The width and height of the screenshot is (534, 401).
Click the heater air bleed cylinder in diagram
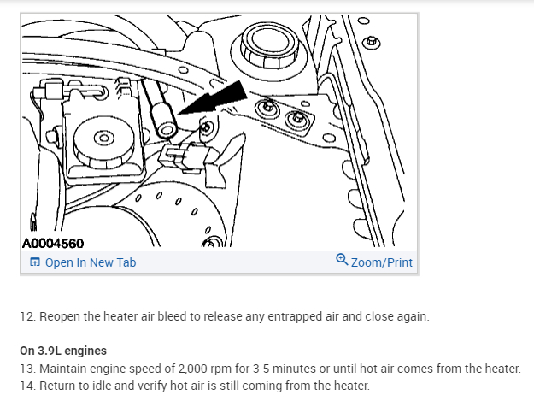pos(165,121)
